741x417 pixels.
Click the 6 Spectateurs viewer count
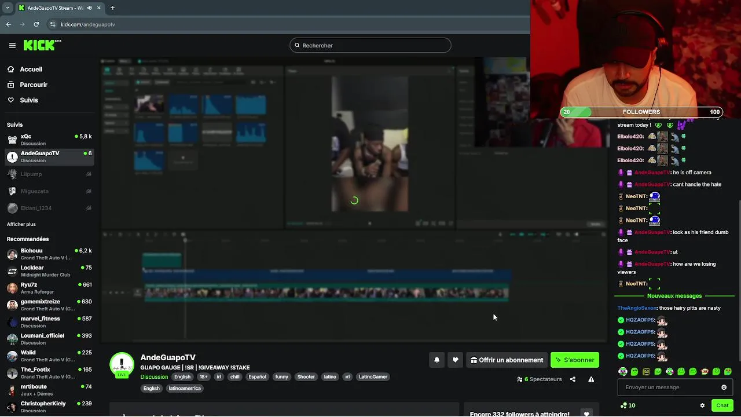[x=540, y=379]
